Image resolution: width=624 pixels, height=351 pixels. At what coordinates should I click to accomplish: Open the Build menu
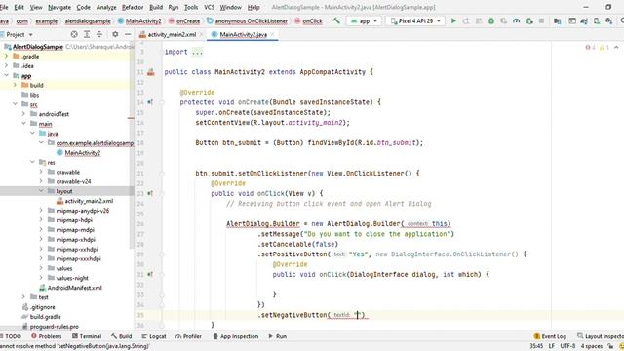click(156, 7)
